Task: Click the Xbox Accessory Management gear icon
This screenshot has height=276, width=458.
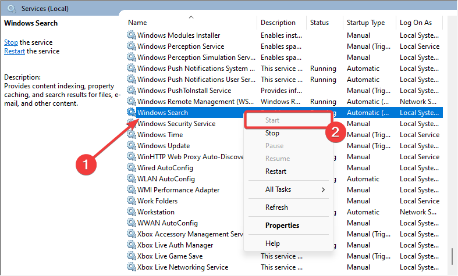Action: (131, 234)
